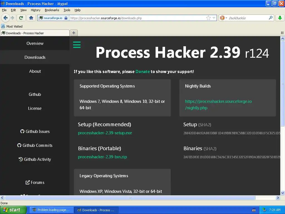285x214 pixels.
Task: Open the Edit menu
Action: [13, 10]
